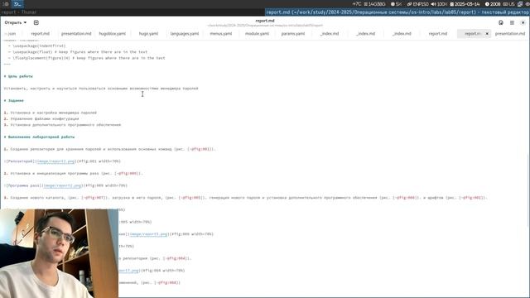Click line '3. Установка дополнительного программного обеспечения'
Screen dimensions: 530x298
pyautogui.click(x=62, y=125)
